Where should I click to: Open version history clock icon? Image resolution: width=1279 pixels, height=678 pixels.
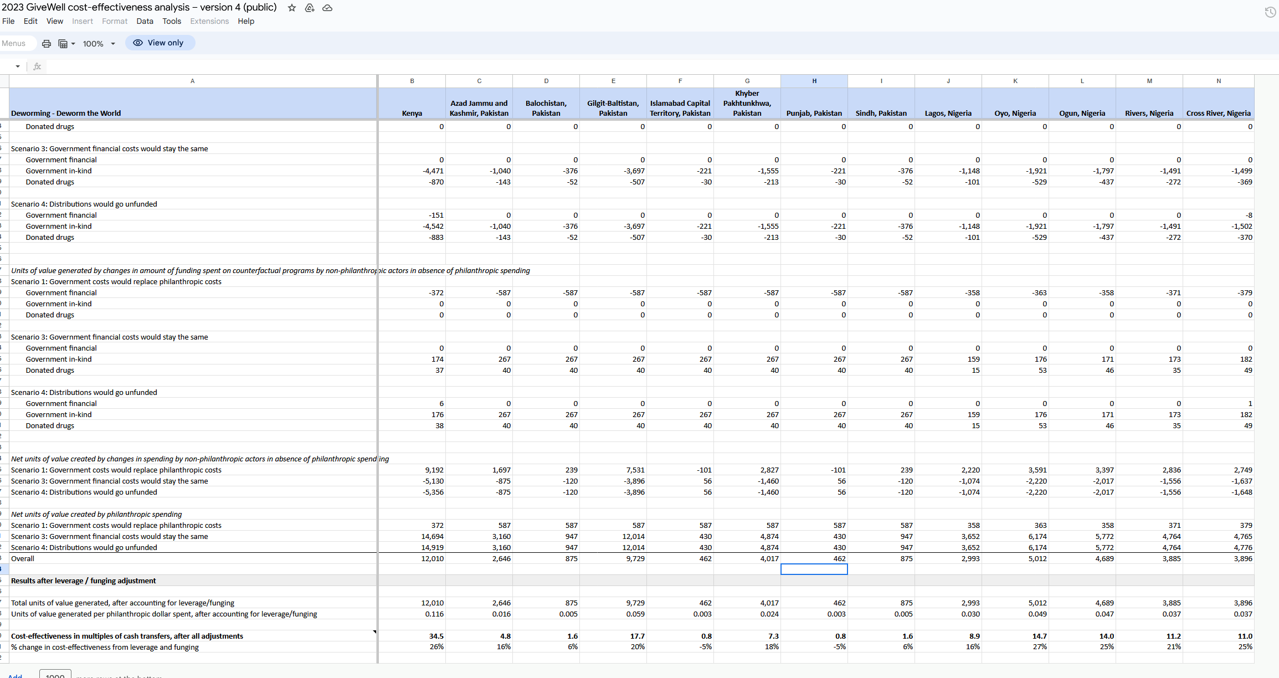1270,12
